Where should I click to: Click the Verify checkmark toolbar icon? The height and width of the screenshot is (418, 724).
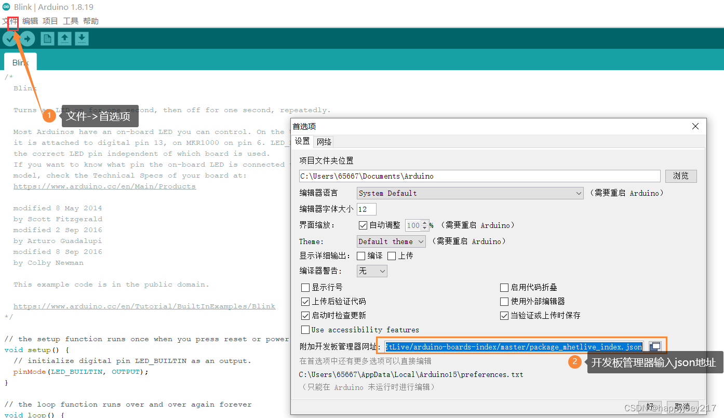coord(10,38)
